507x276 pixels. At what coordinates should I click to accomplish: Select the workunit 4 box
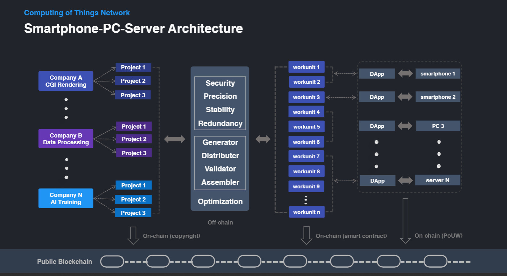[307, 112]
